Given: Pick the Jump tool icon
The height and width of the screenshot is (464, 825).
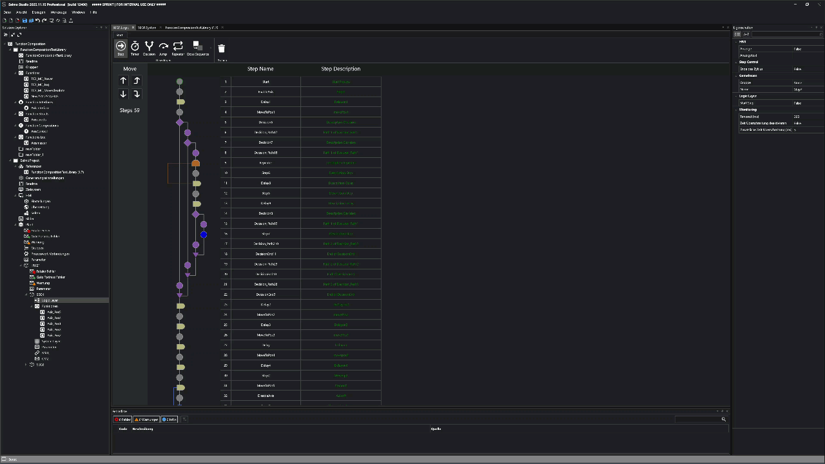Looking at the screenshot, I should pyautogui.click(x=163, y=48).
